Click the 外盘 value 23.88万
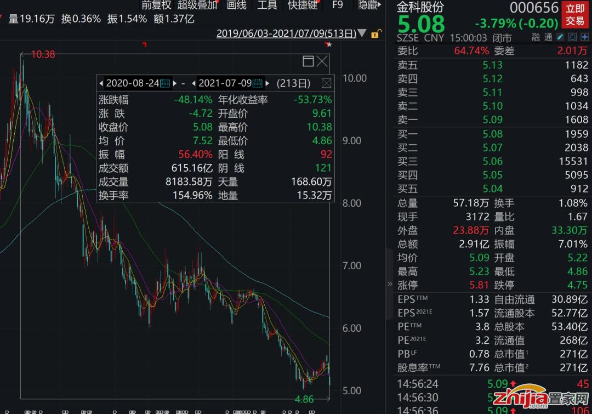 click(471, 230)
